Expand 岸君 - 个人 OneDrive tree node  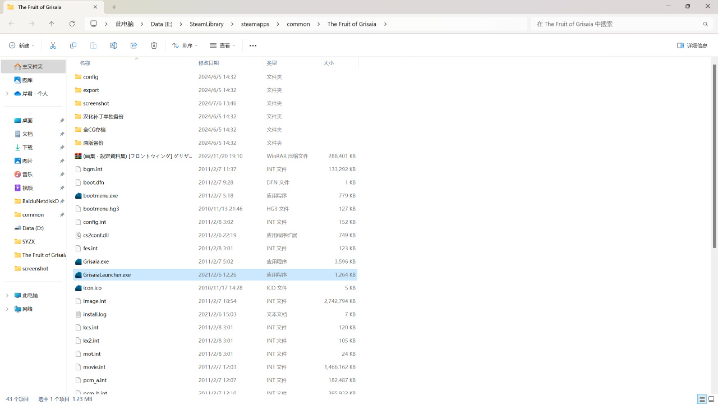pos(7,94)
